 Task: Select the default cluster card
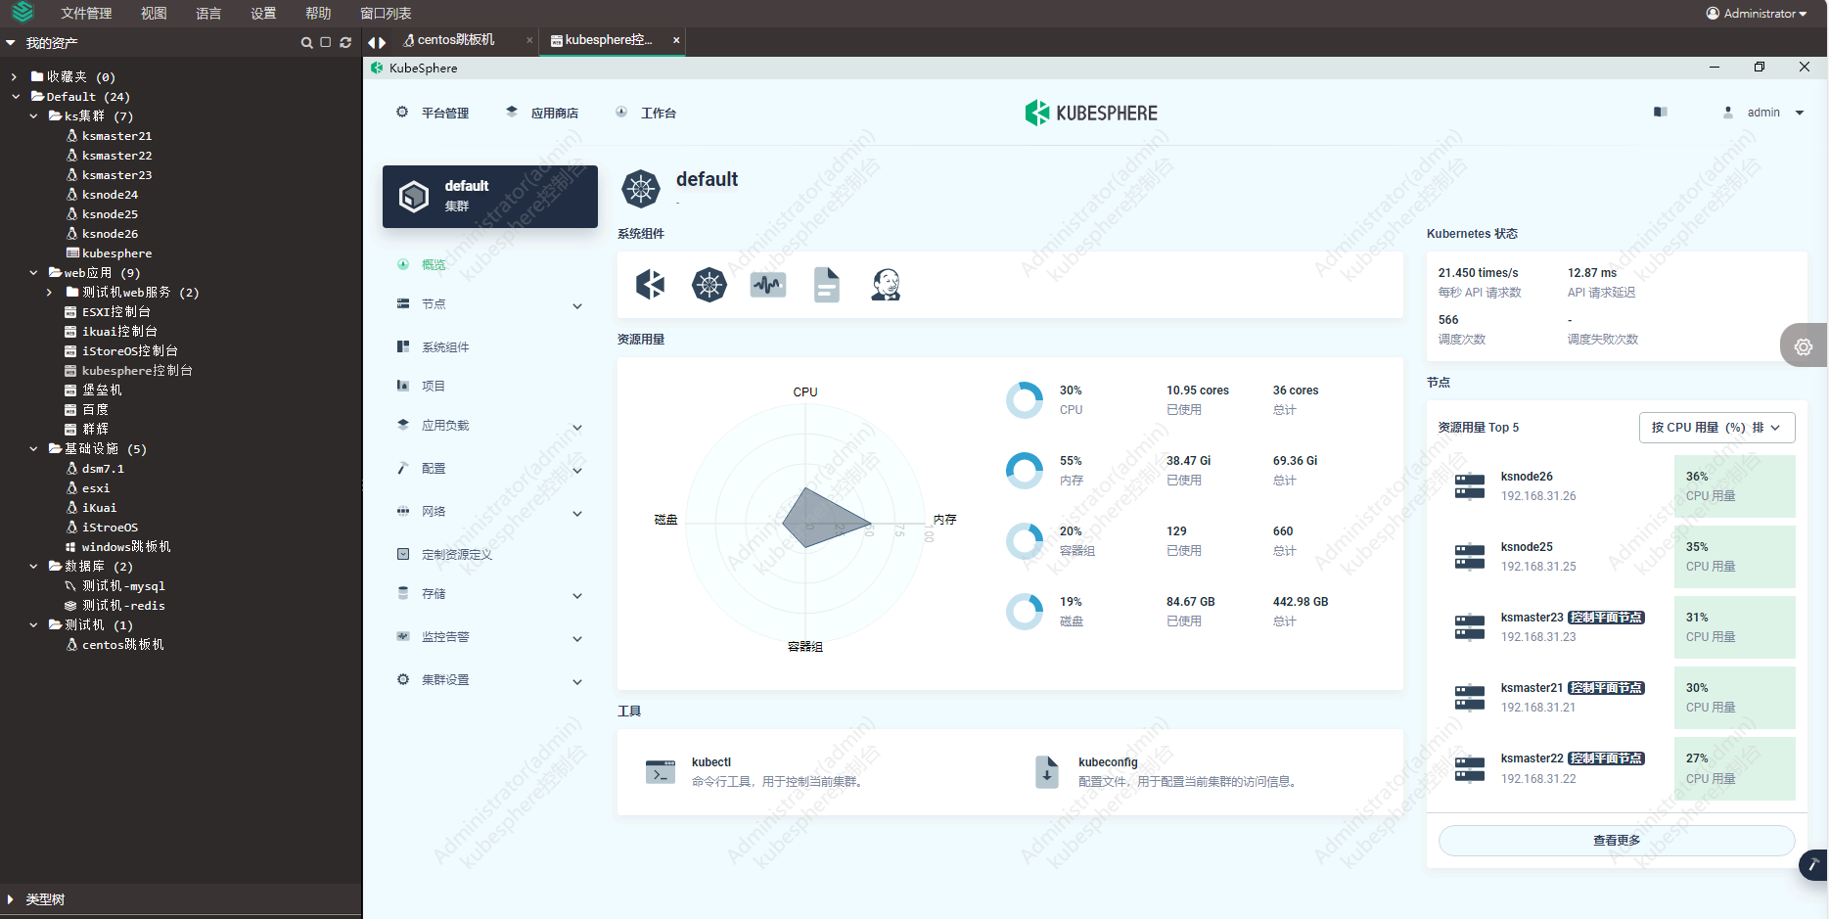pos(490,197)
